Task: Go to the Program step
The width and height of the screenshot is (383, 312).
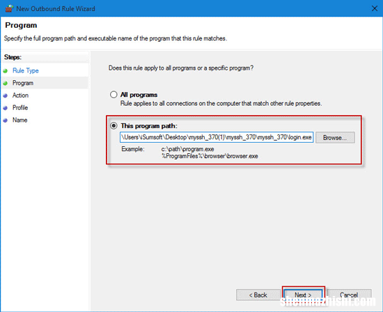Action: pos(23,83)
